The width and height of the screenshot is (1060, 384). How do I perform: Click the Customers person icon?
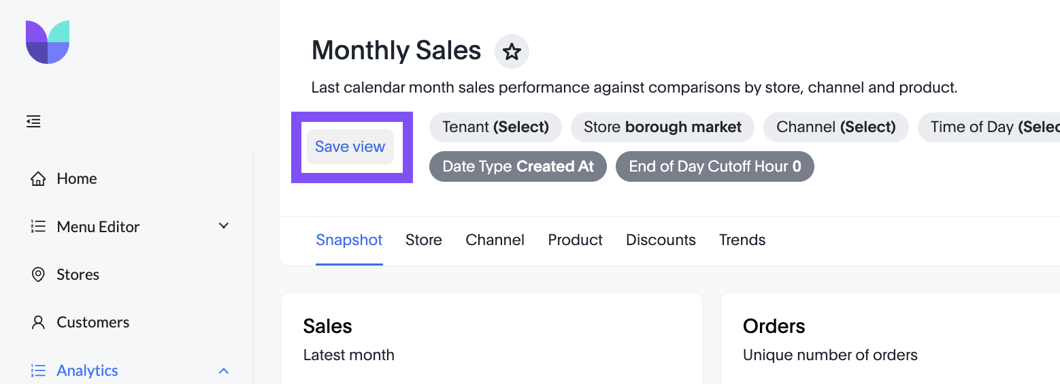pyautogui.click(x=39, y=322)
